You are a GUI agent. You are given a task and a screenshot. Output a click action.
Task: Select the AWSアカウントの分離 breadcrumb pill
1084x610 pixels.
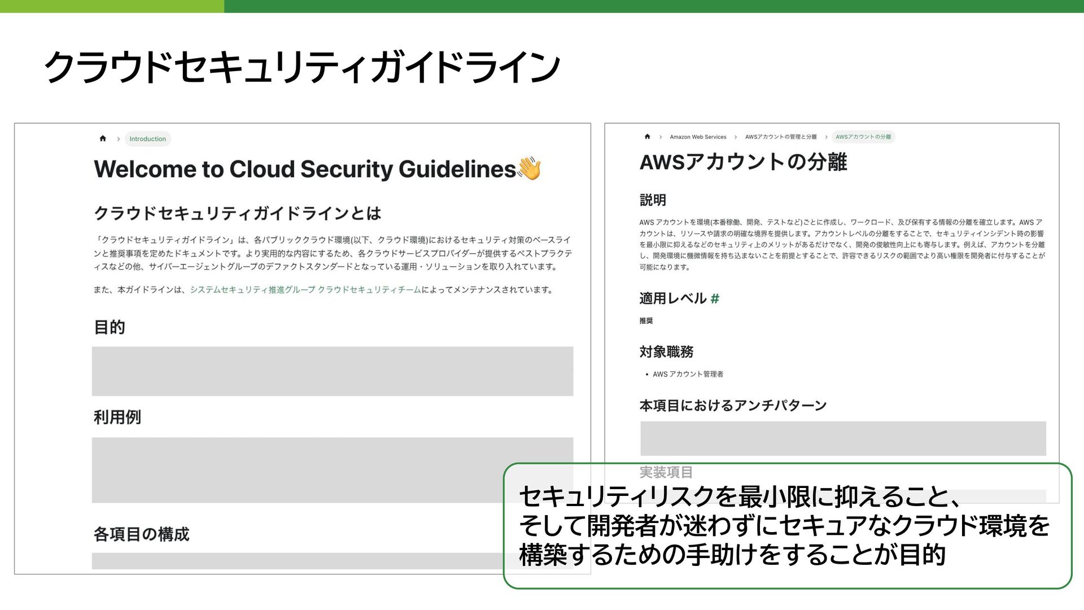(863, 137)
